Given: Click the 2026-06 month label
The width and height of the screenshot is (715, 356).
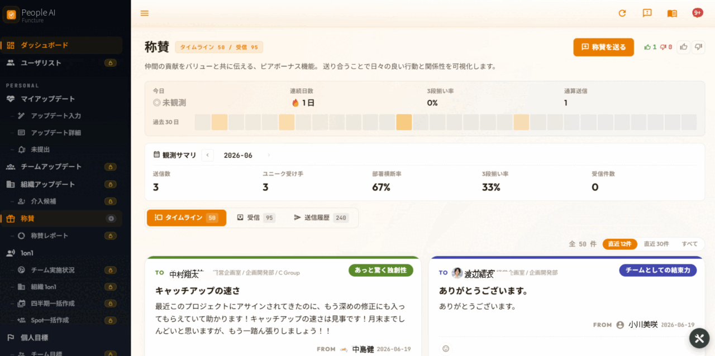Looking at the screenshot, I should tap(238, 155).
